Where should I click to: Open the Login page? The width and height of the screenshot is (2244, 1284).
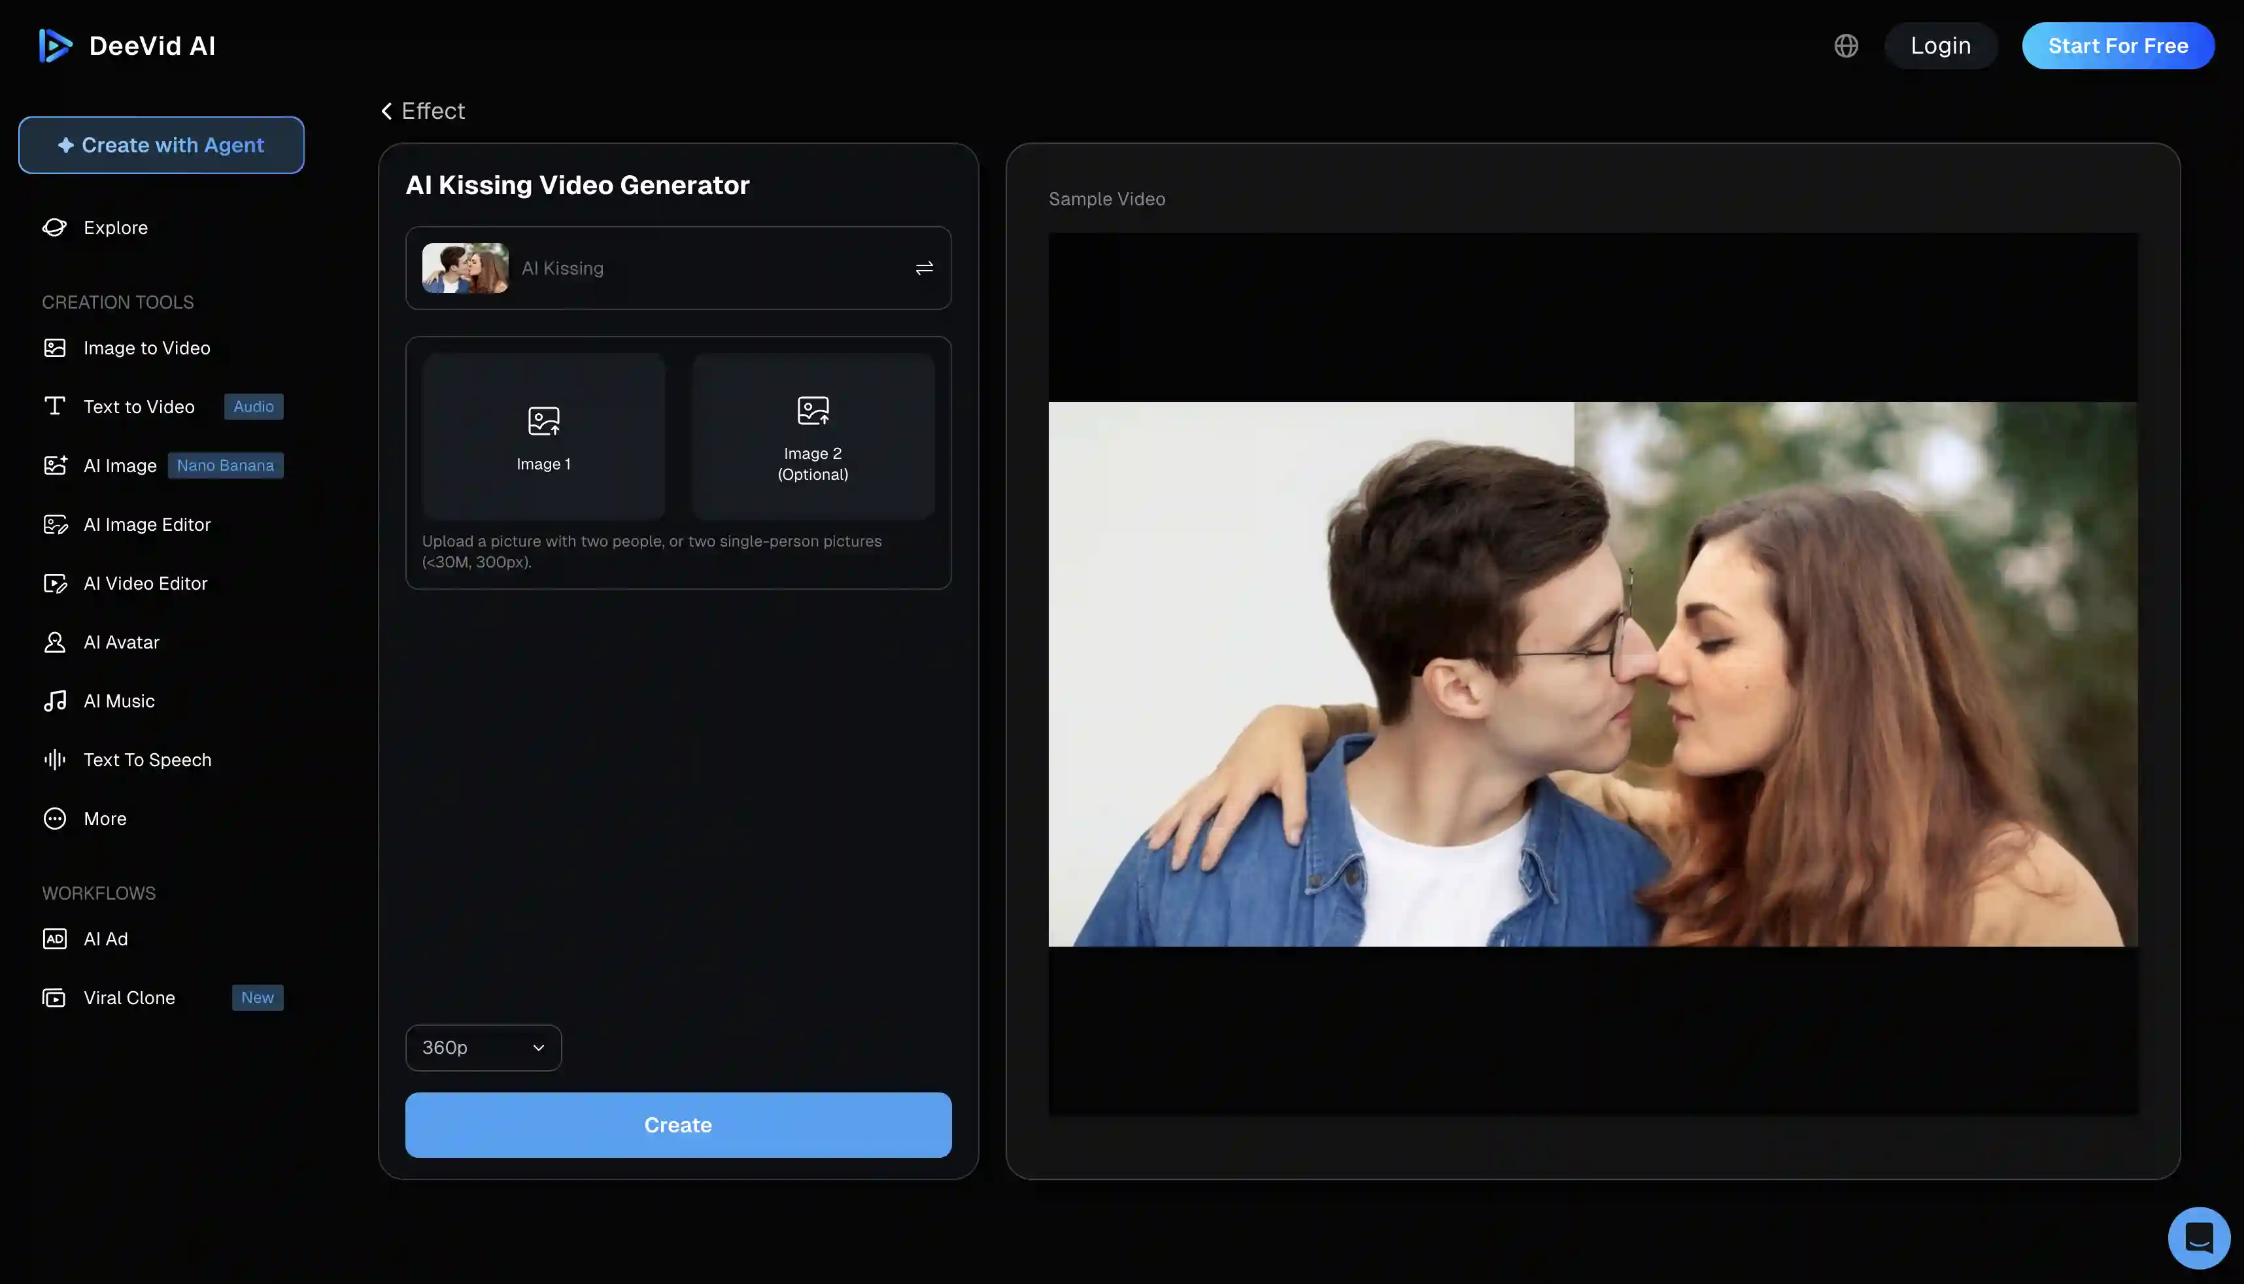1941,45
